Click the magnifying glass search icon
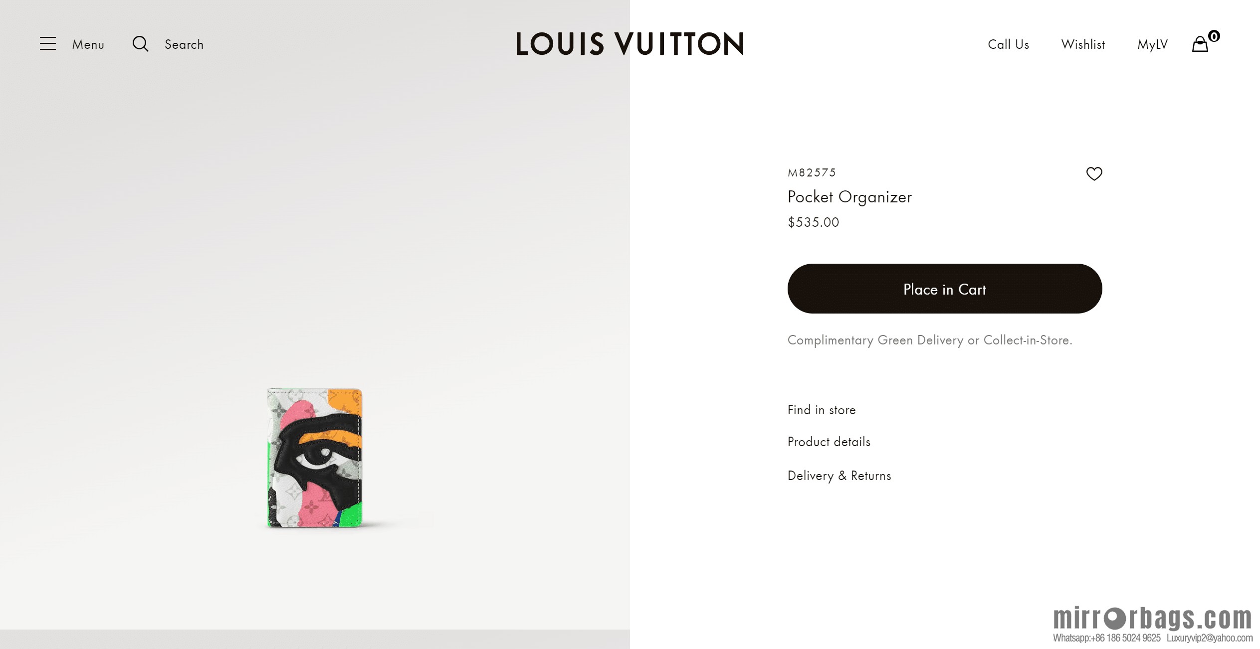This screenshot has width=1260, height=649. click(141, 44)
